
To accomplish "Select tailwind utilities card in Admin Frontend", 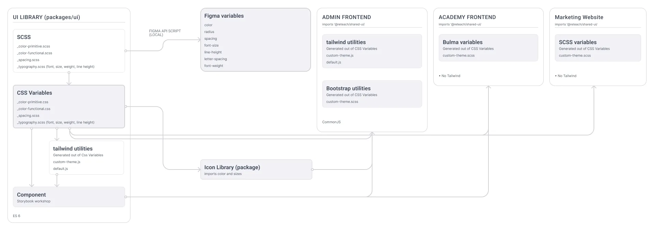I will click(372, 51).
